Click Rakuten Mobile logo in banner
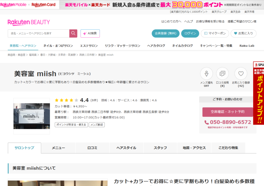This screenshot has height=186, width=264. [13, 5]
